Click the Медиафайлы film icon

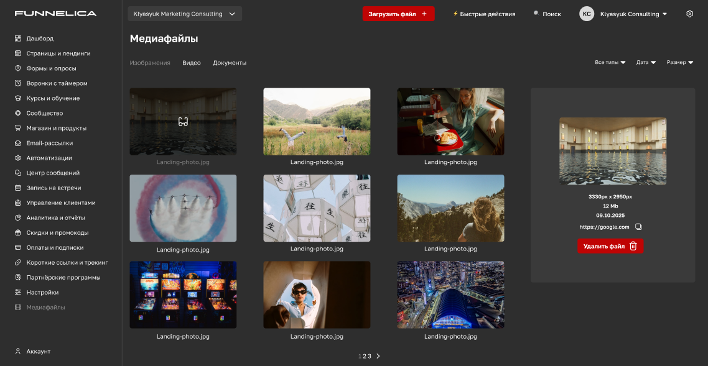tap(18, 308)
